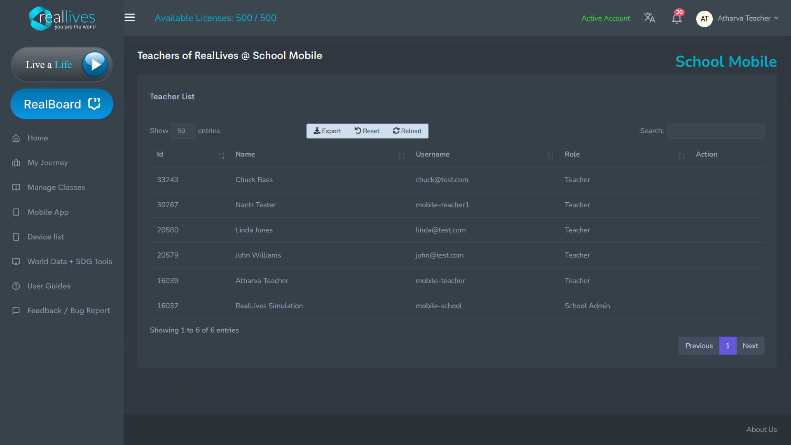Click Id 30267 cell
Screen dimensions: 791x445
tap(168, 205)
